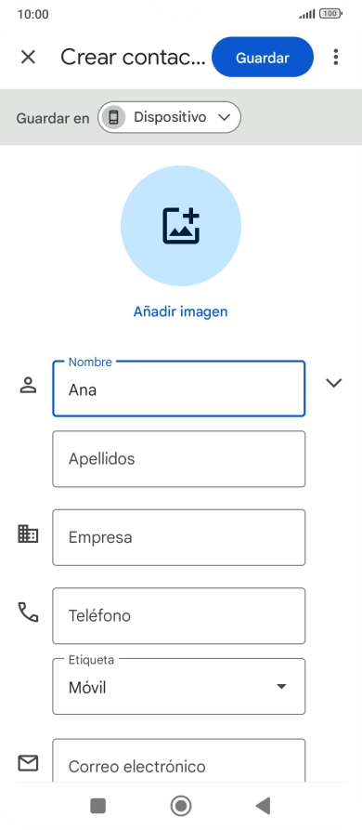Tap the phone handset icon
This screenshot has height=830, width=362.
pyautogui.click(x=28, y=612)
